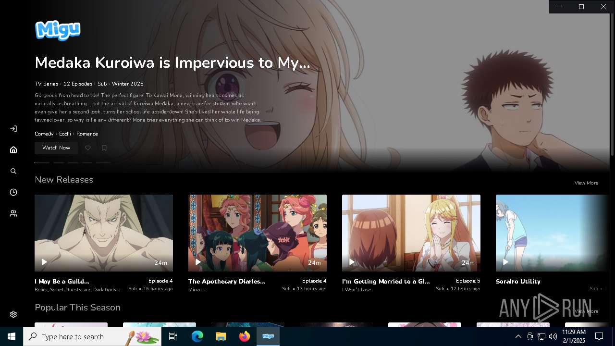The image size is (615, 346).
Task: Favorite Medaka Kuroiwa with heart icon
Action: [x=88, y=148]
